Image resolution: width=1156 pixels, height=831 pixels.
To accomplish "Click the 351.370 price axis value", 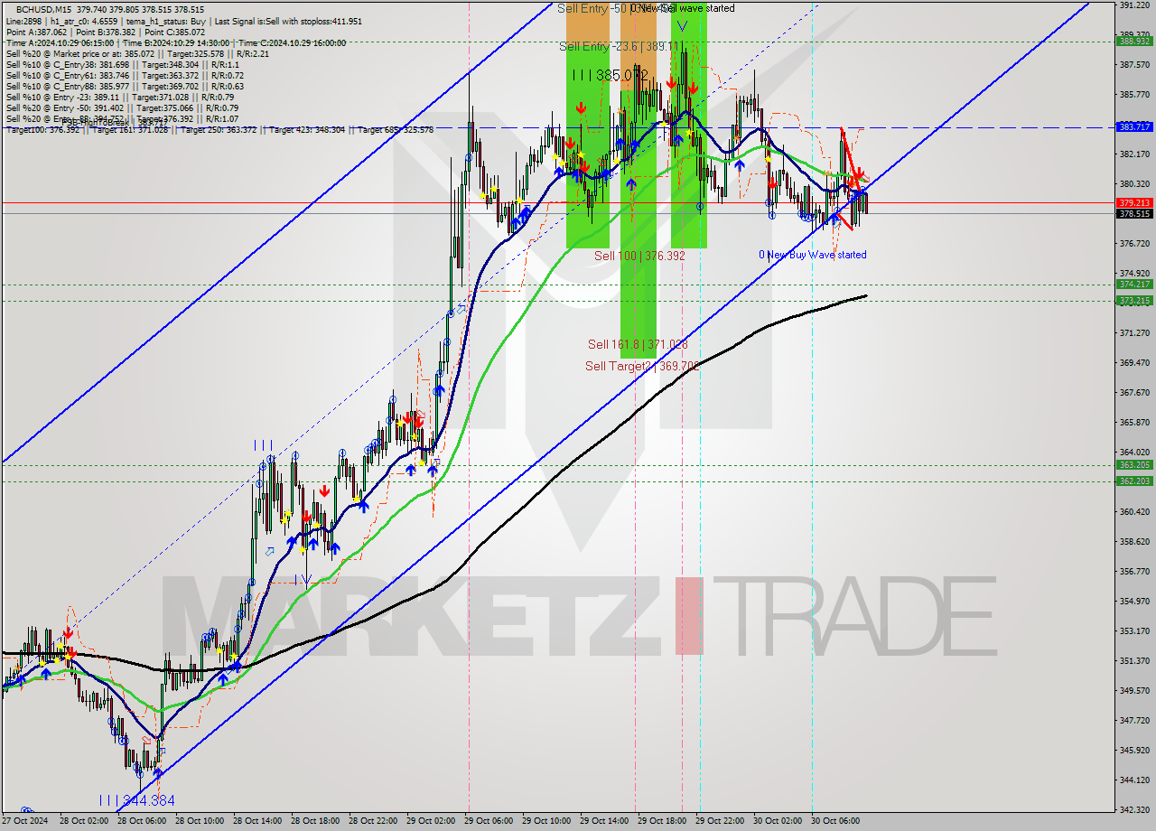I will coord(1134,661).
